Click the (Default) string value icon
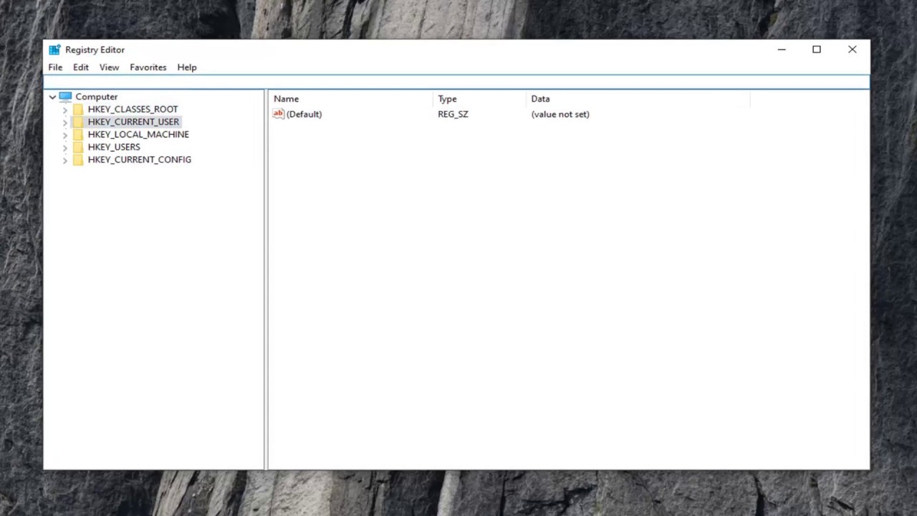The height and width of the screenshot is (516, 917). pyautogui.click(x=279, y=114)
